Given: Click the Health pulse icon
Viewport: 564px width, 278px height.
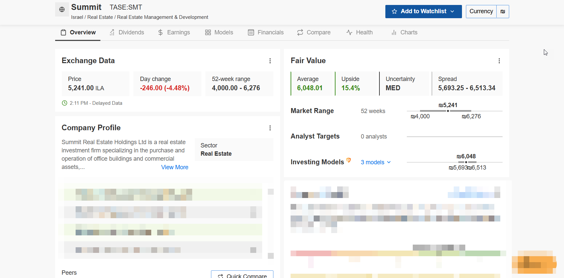Looking at the screenshot, I should [349, 32].
